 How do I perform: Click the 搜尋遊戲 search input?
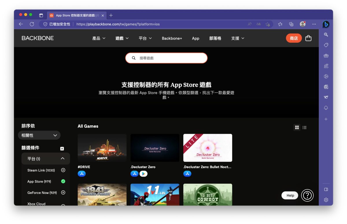pos(166,58)
